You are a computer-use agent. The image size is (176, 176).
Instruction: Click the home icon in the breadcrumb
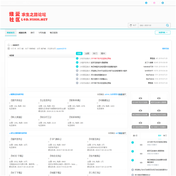pos(9,45)
